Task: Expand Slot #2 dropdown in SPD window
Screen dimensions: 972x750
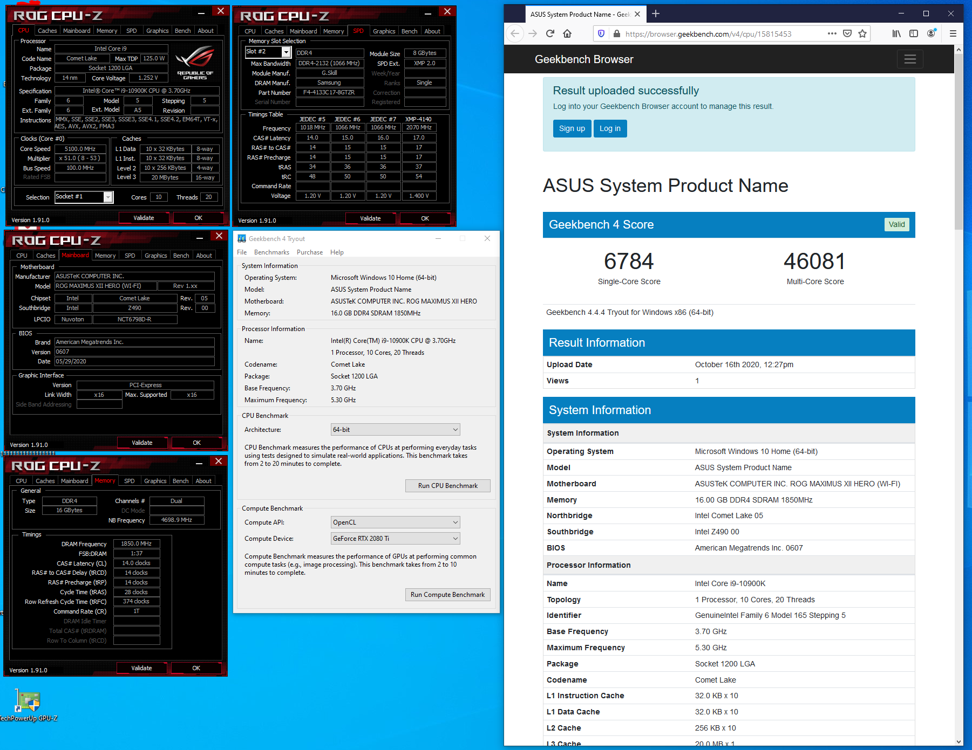Action: tap(286, 52)
